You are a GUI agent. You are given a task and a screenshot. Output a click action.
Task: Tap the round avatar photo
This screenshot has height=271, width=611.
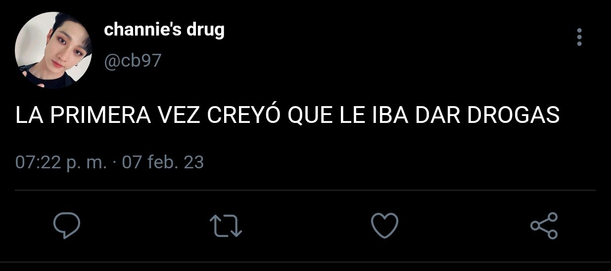click(x=53, y=51)
